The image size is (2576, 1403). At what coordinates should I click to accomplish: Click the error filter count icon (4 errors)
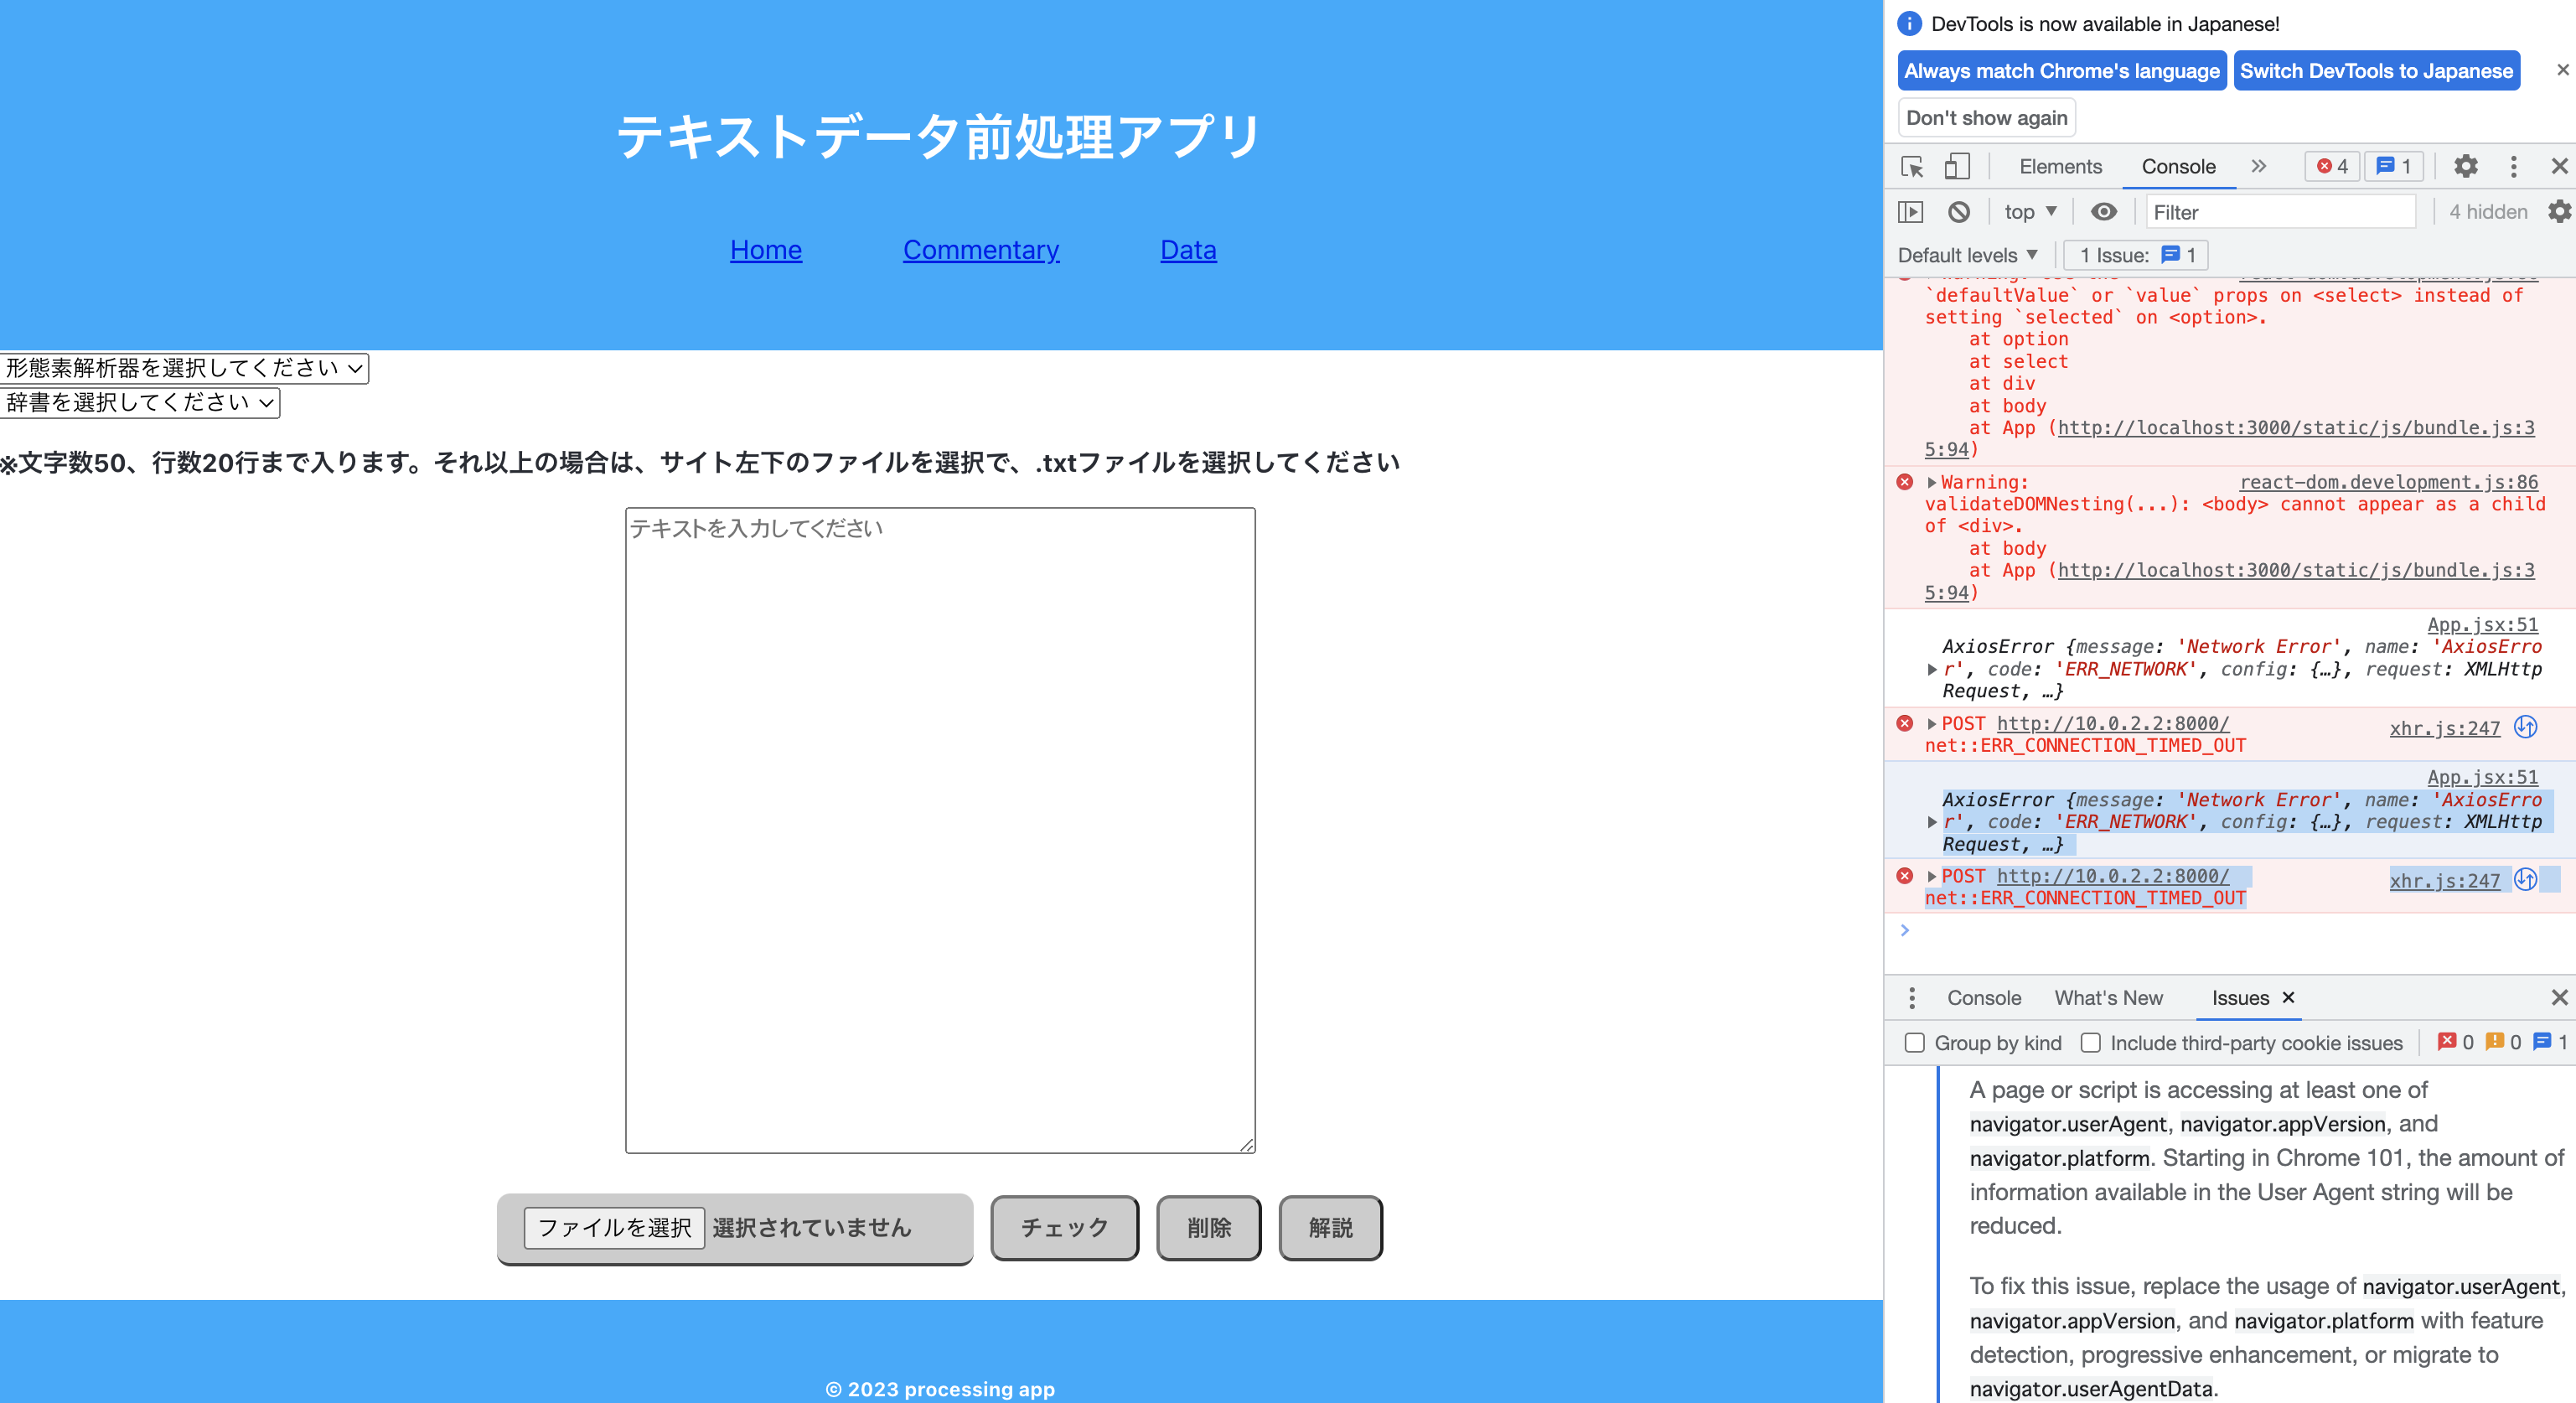click(2330, 166)
